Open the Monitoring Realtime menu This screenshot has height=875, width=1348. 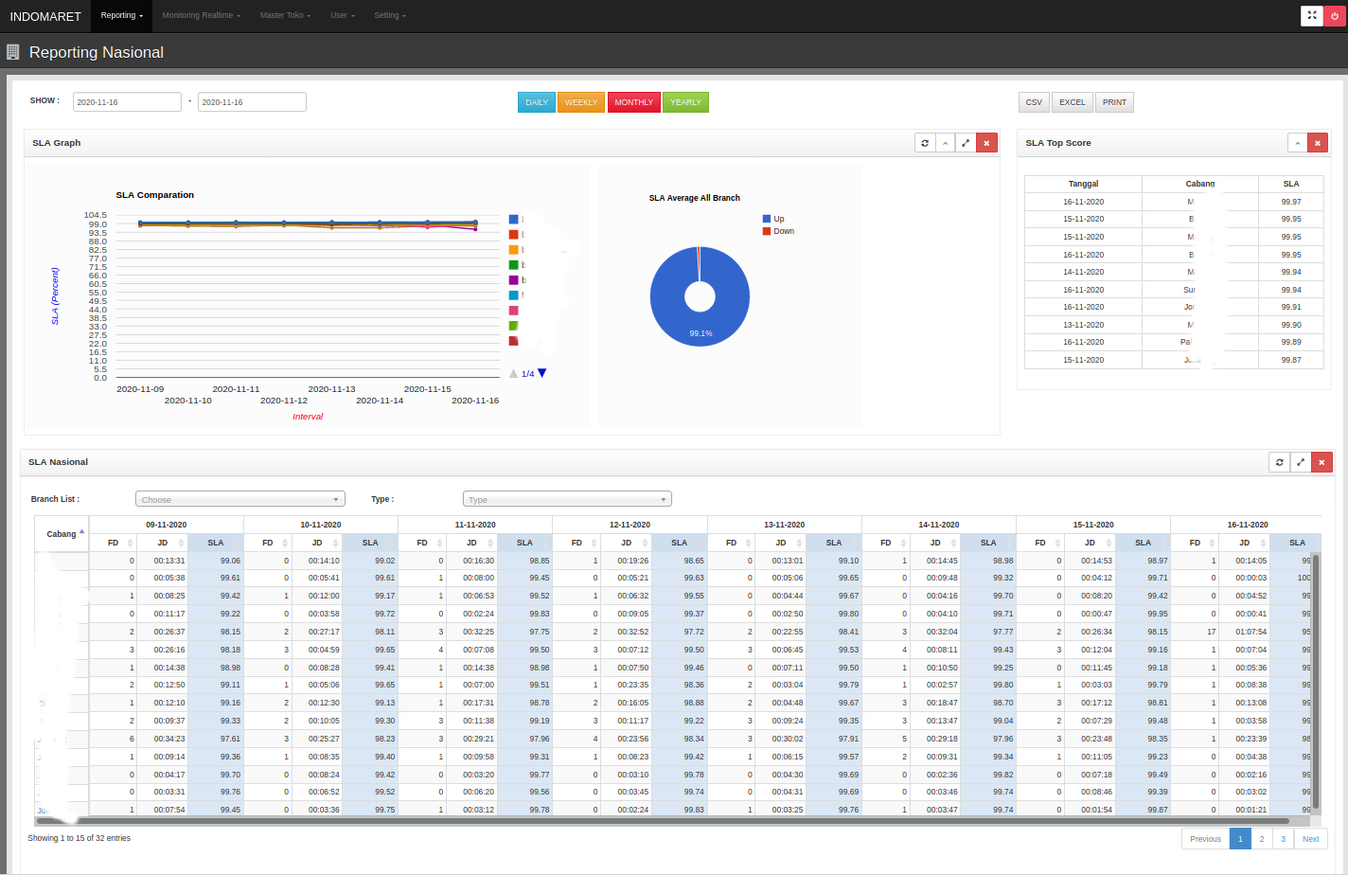201,15
